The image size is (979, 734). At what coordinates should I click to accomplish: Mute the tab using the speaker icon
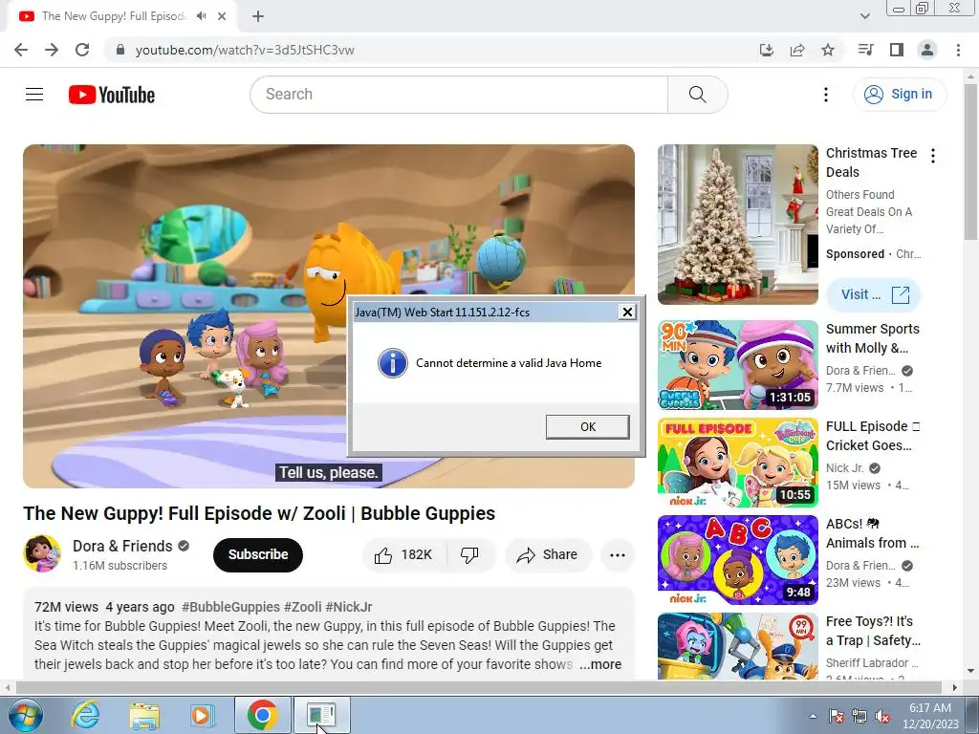(x=201, y=16)
